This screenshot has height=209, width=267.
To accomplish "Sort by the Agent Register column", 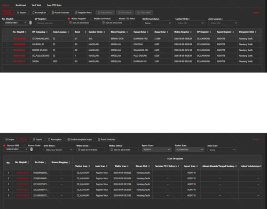I will pos(233,32).
